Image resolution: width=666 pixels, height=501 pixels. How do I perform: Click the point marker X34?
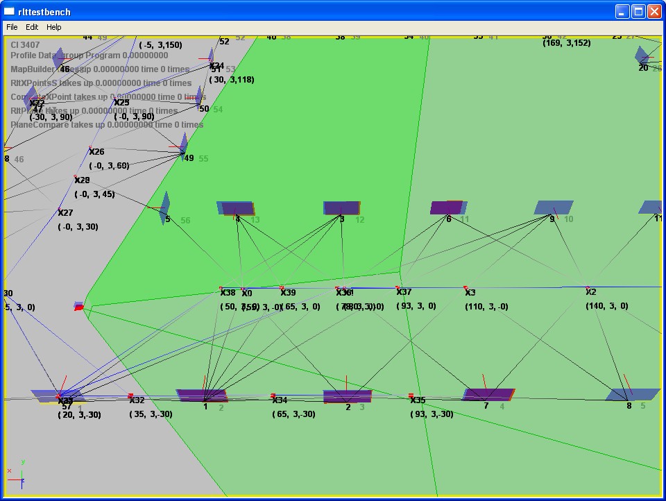point(273,396)
